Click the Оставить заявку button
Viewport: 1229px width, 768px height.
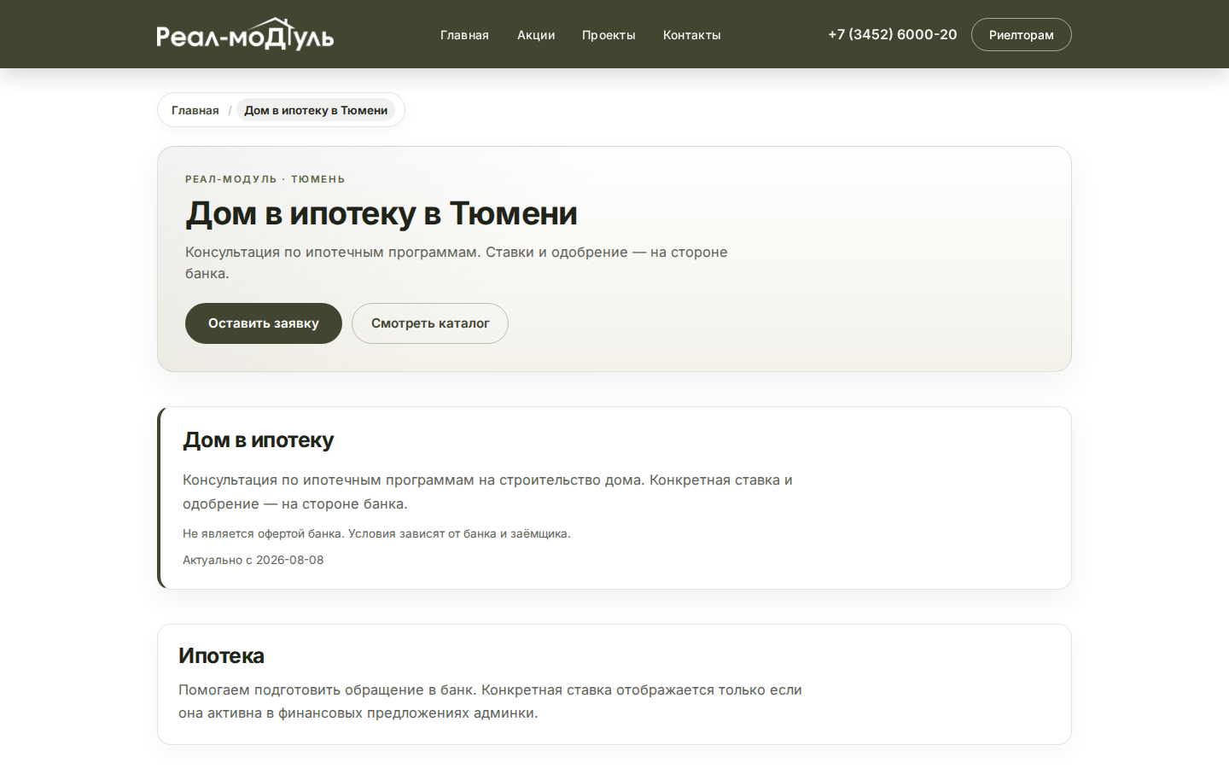(264, 323)
